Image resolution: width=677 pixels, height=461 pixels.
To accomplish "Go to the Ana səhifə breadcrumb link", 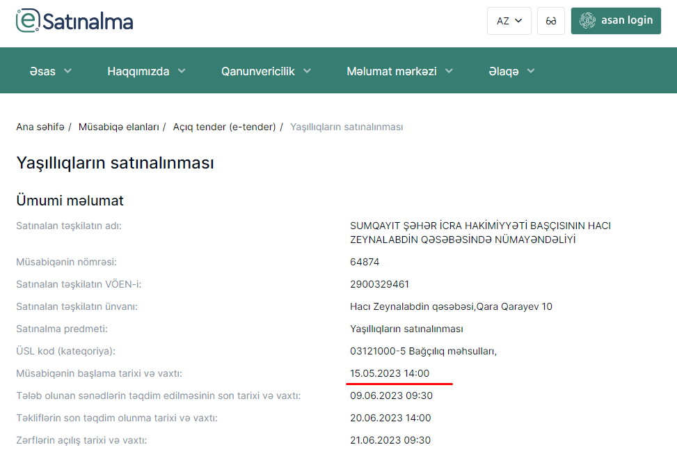I will point(40,127).
